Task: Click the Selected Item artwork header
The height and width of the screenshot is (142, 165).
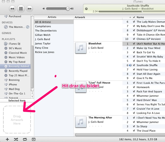Action: [17, 100]
